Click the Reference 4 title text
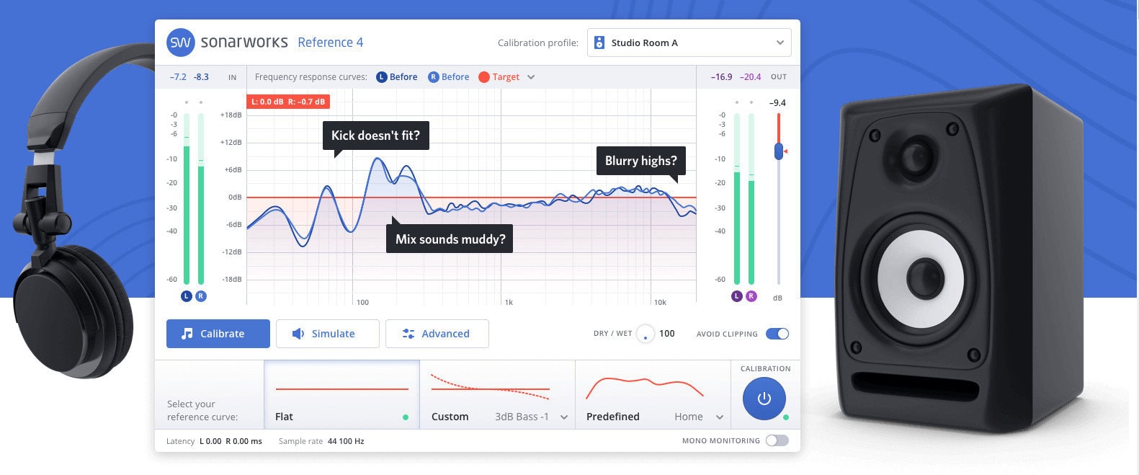 (330, 43)
